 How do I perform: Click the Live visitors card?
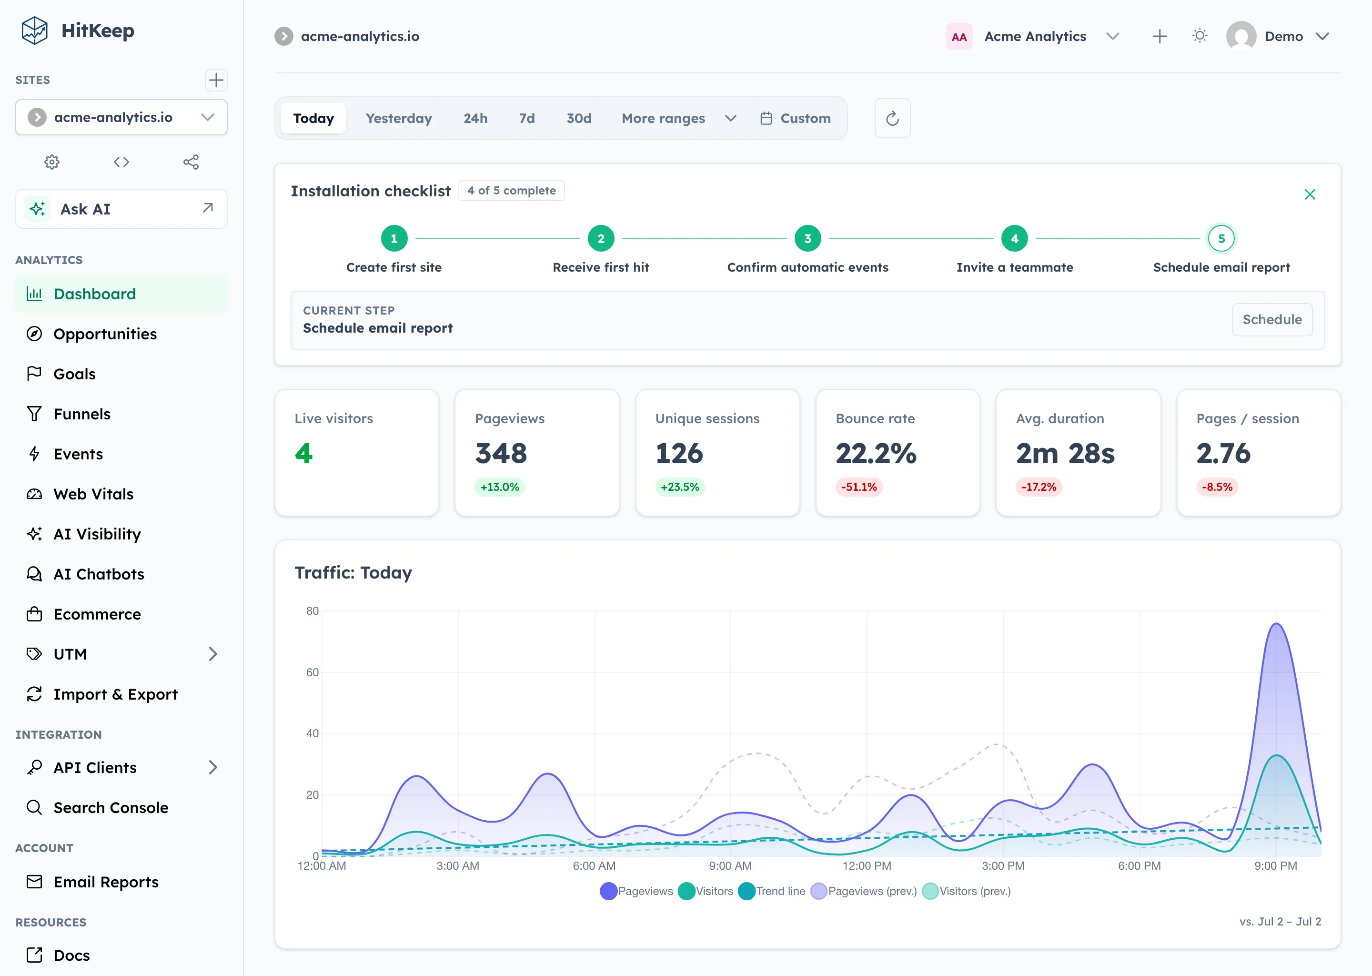pos(357,453)
